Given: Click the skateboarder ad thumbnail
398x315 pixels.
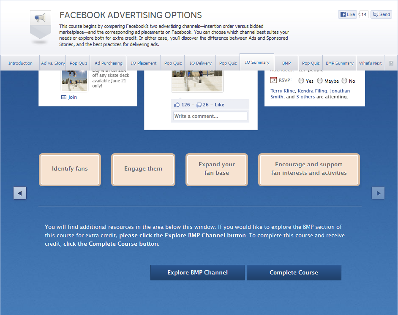Looking at the screenshot, I should (75, 80).
